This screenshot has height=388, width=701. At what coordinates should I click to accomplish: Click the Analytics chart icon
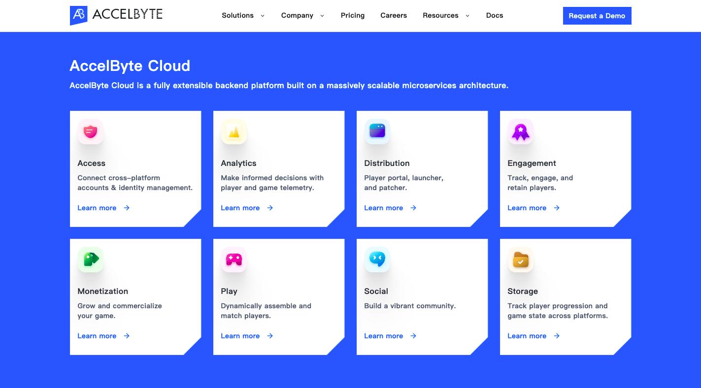pos(234,131)
